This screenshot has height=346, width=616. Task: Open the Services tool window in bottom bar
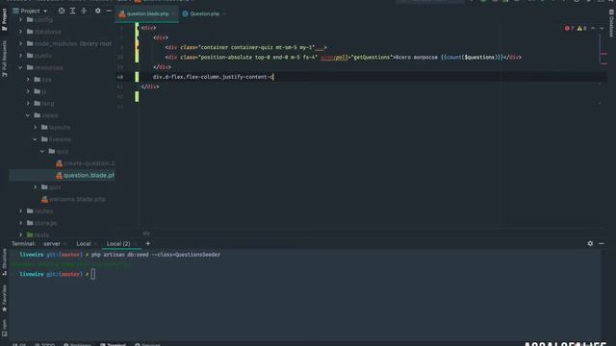[147, 344]
